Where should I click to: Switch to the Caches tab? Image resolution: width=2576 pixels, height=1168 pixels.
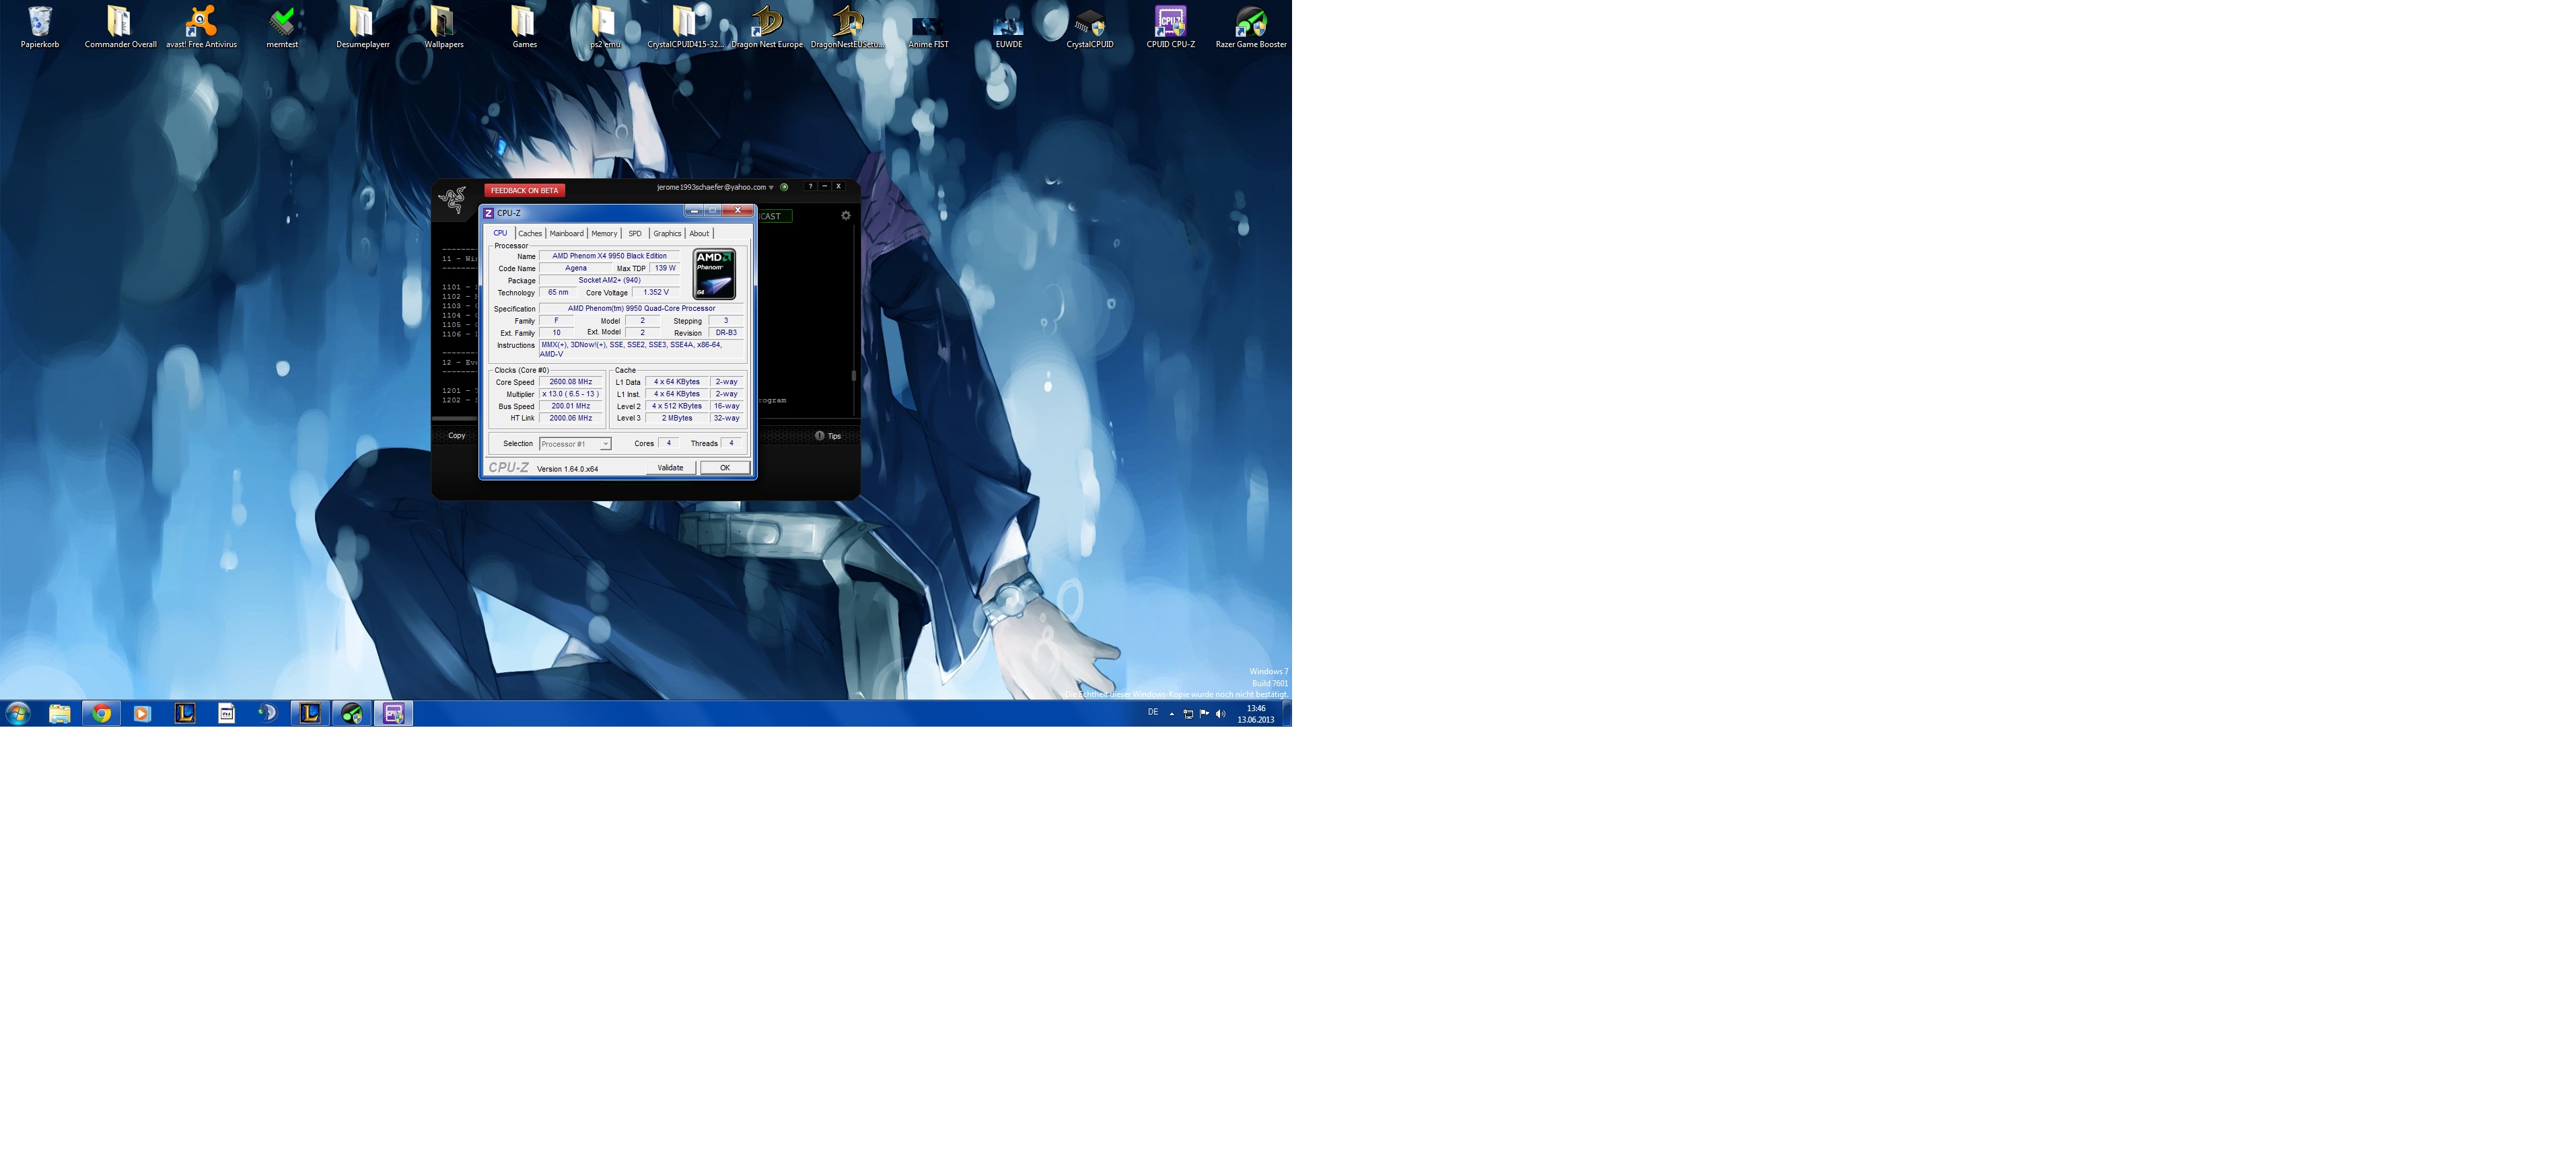pyautogui.click(x=530, y=233)
